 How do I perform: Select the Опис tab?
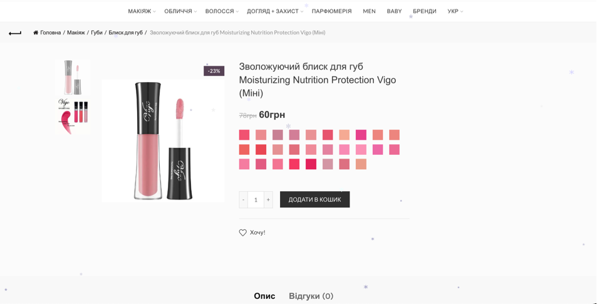(x=264, y=296)
